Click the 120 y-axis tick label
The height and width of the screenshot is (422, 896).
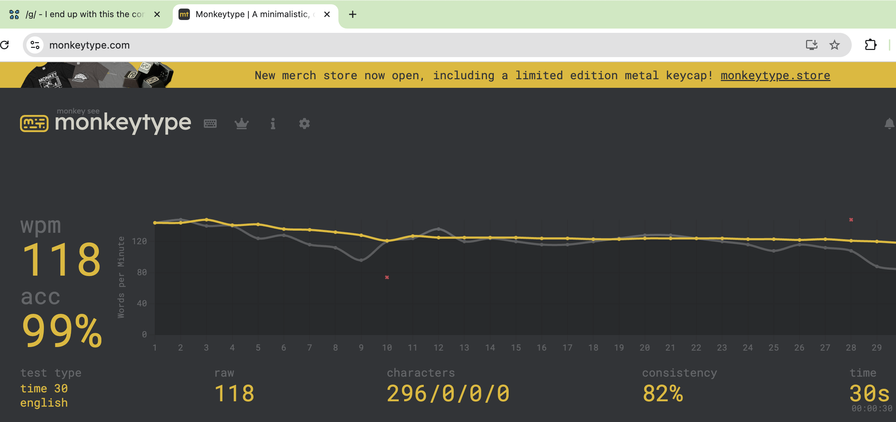[x=140, y=241]
